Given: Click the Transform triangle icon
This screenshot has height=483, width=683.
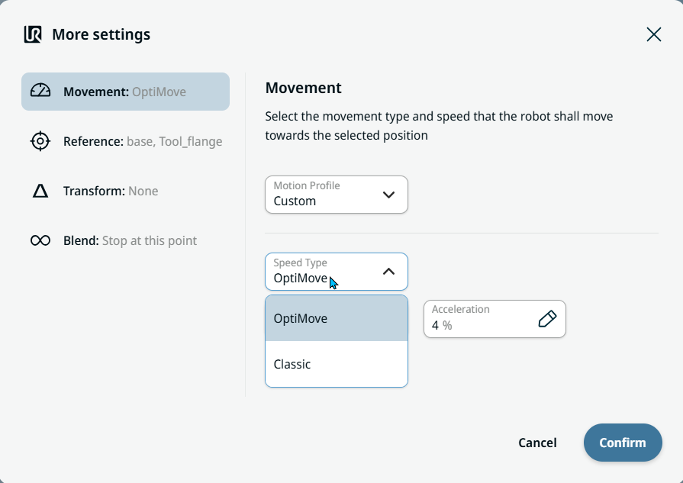Looking at the screenshot, I should 40,192.
